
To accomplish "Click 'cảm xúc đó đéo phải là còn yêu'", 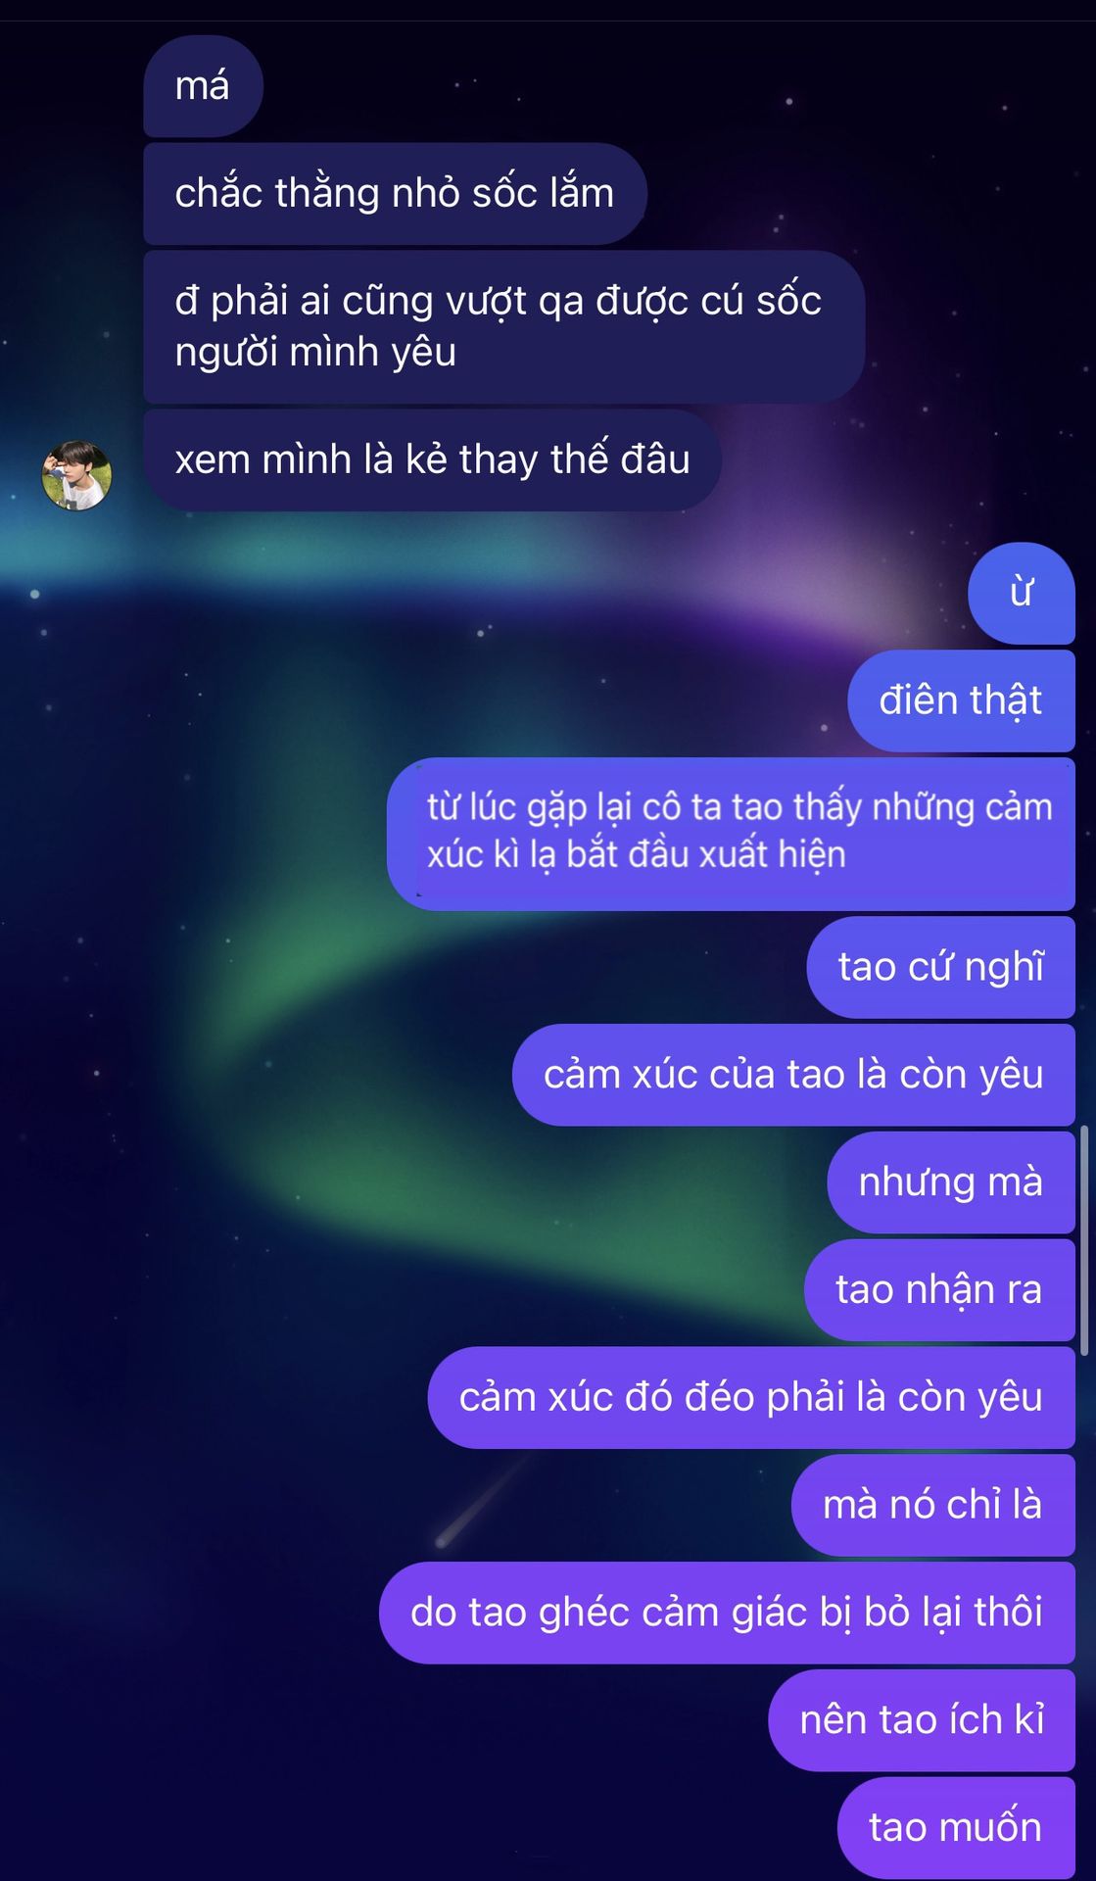I will pyautogui.click(x=751, y=1397).
